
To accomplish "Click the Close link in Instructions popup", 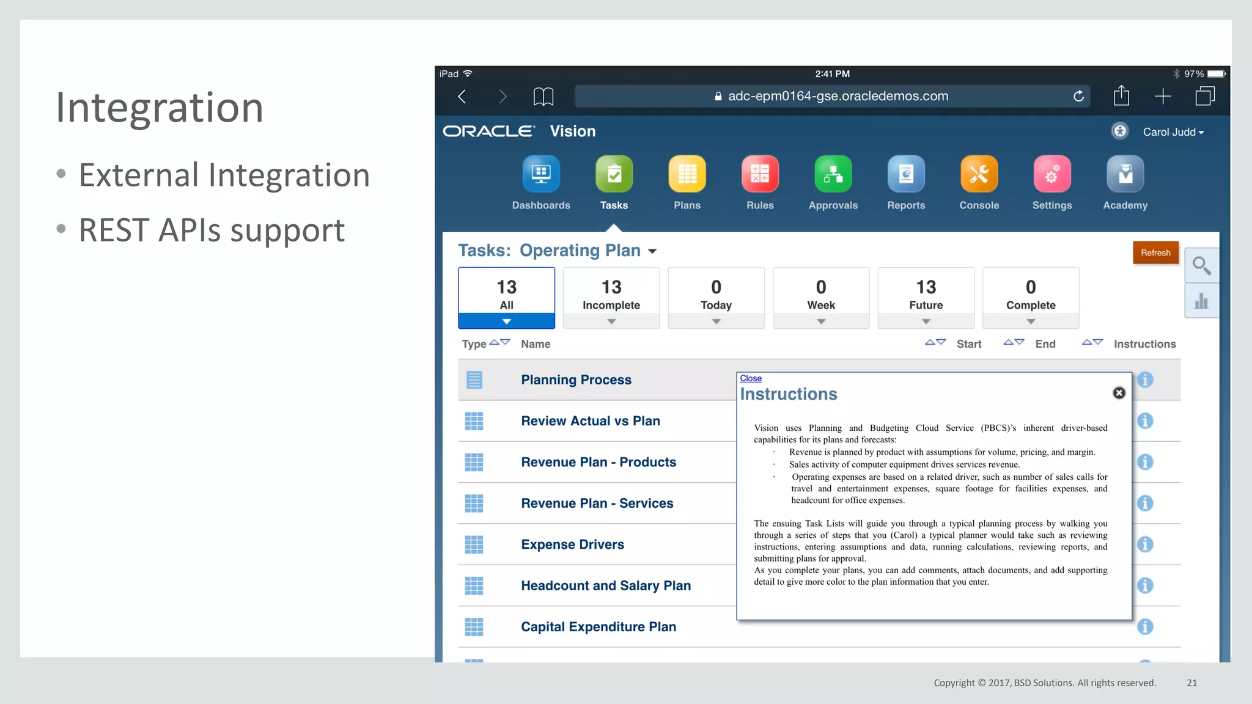I will [751, 378].
